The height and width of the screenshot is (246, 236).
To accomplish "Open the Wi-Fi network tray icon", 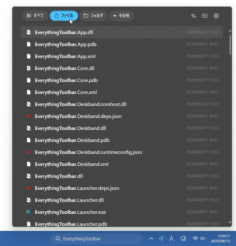I will click(x=195, y=239).
